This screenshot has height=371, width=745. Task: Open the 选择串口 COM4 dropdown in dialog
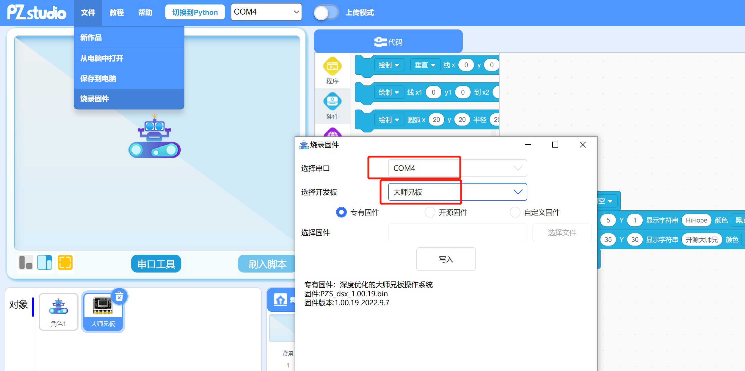click(x=457, y=168)
